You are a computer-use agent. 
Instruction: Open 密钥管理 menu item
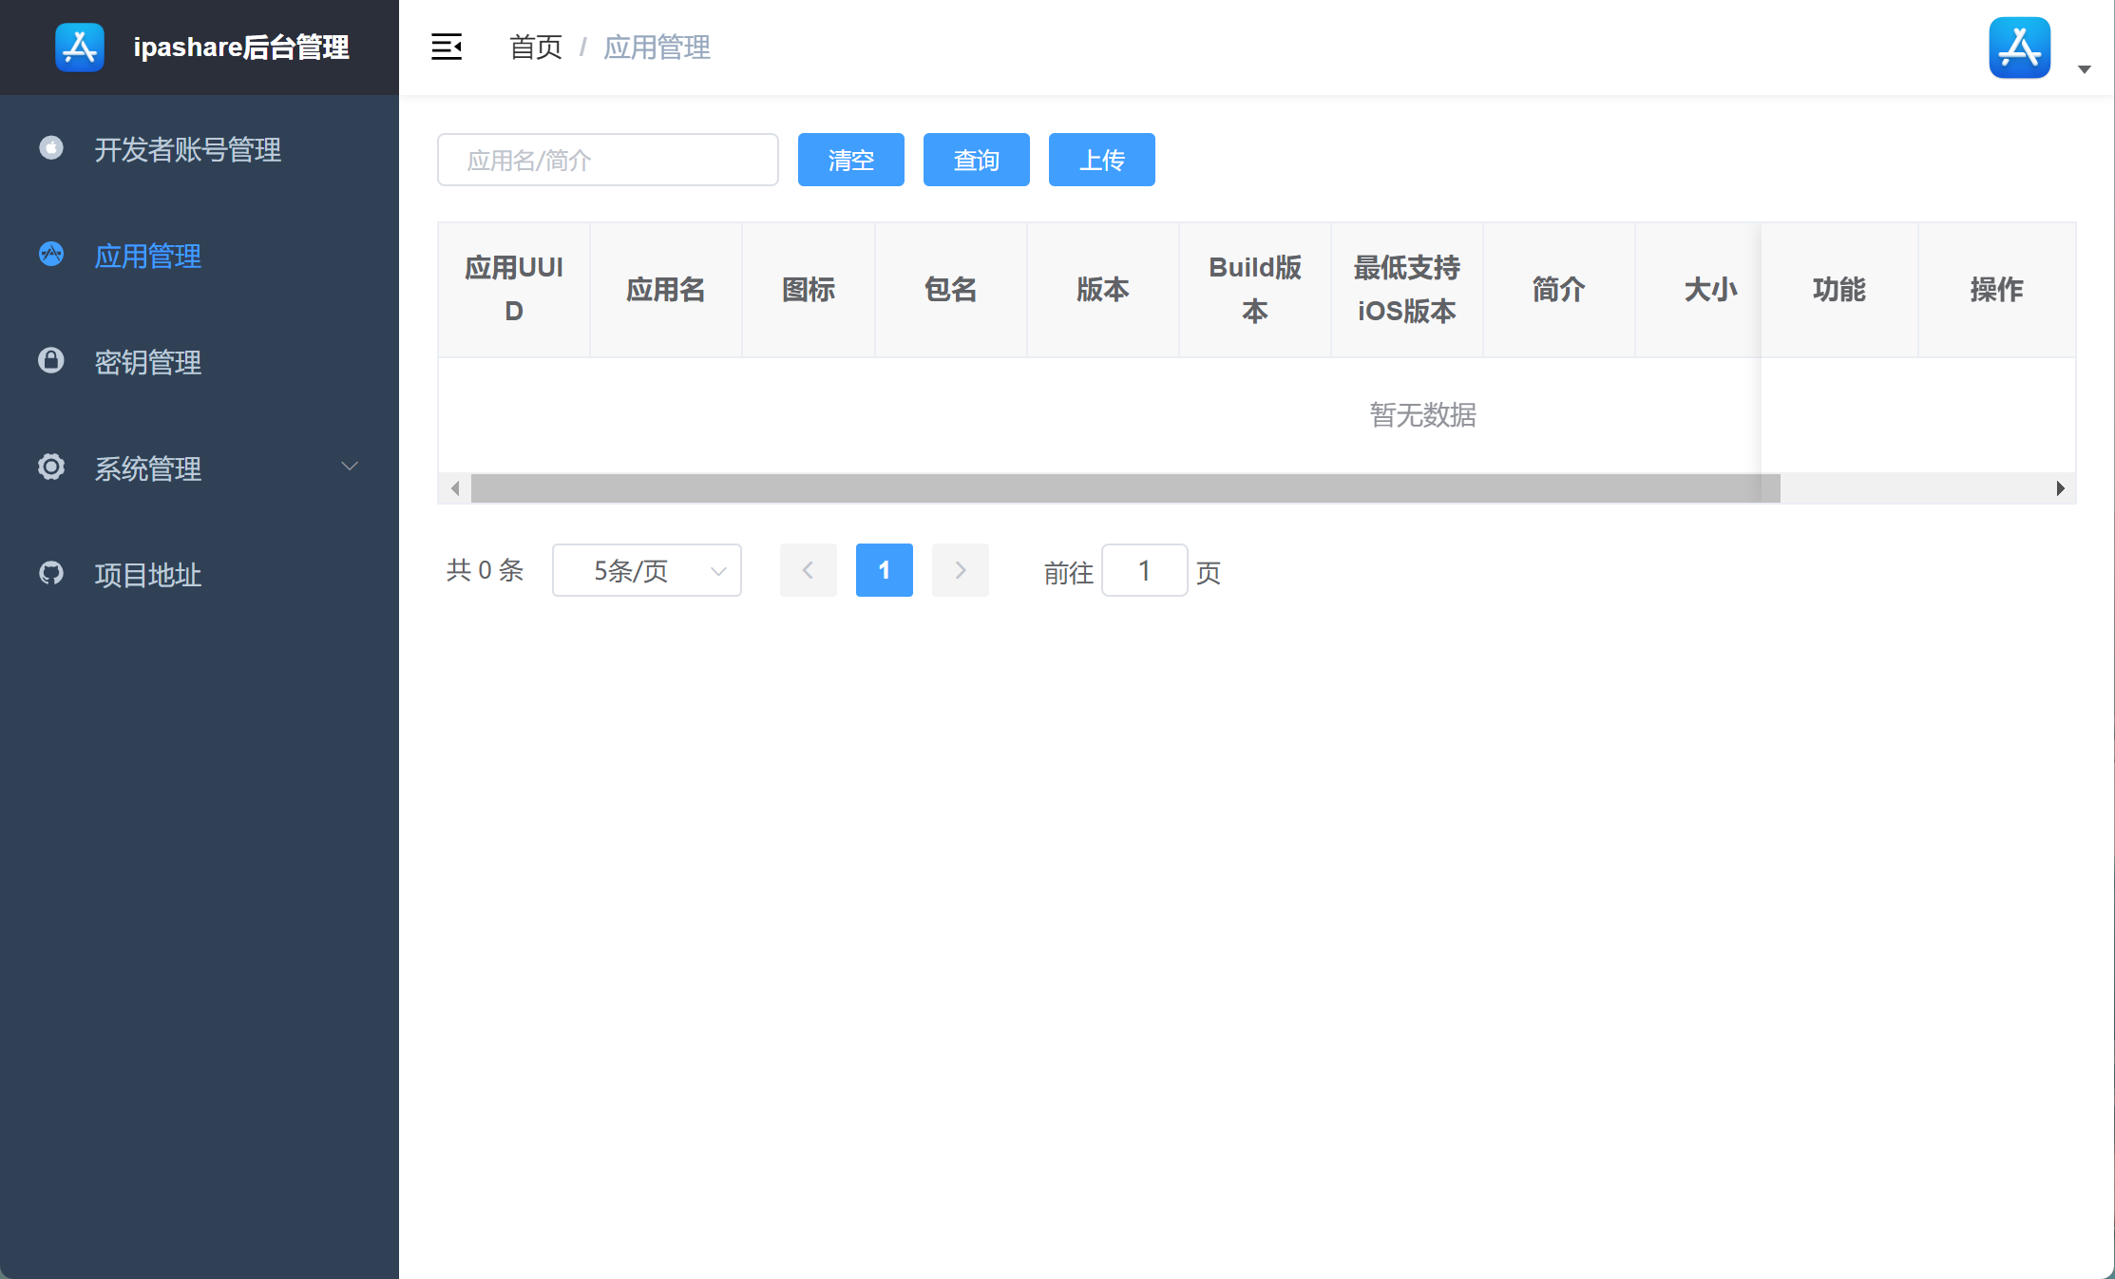click(200, 361)
